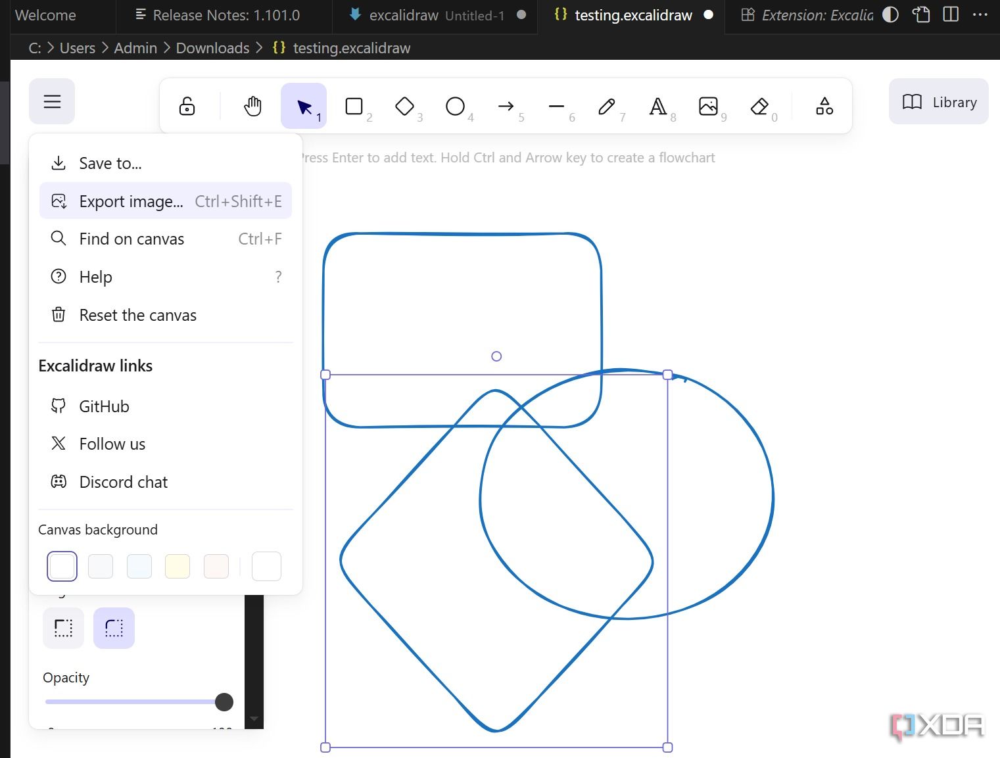Screen dimensions: 1000x758
Task: Select the light gray canvas background swatch
Action: pos(101,566)
